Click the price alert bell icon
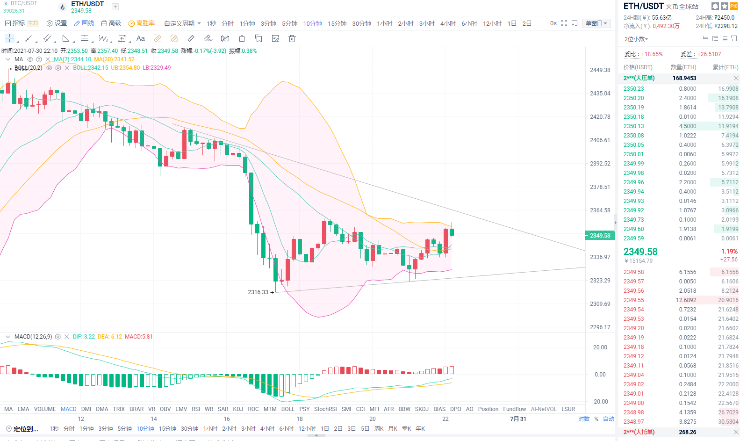This screenshot has width=740, height=441. [x=715, y=6]
